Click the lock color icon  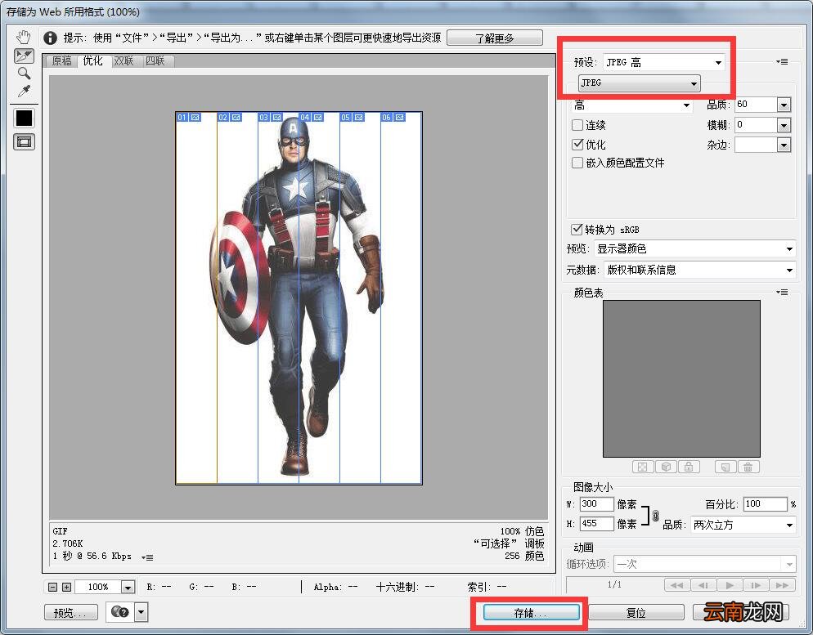[x=689, y=467]
